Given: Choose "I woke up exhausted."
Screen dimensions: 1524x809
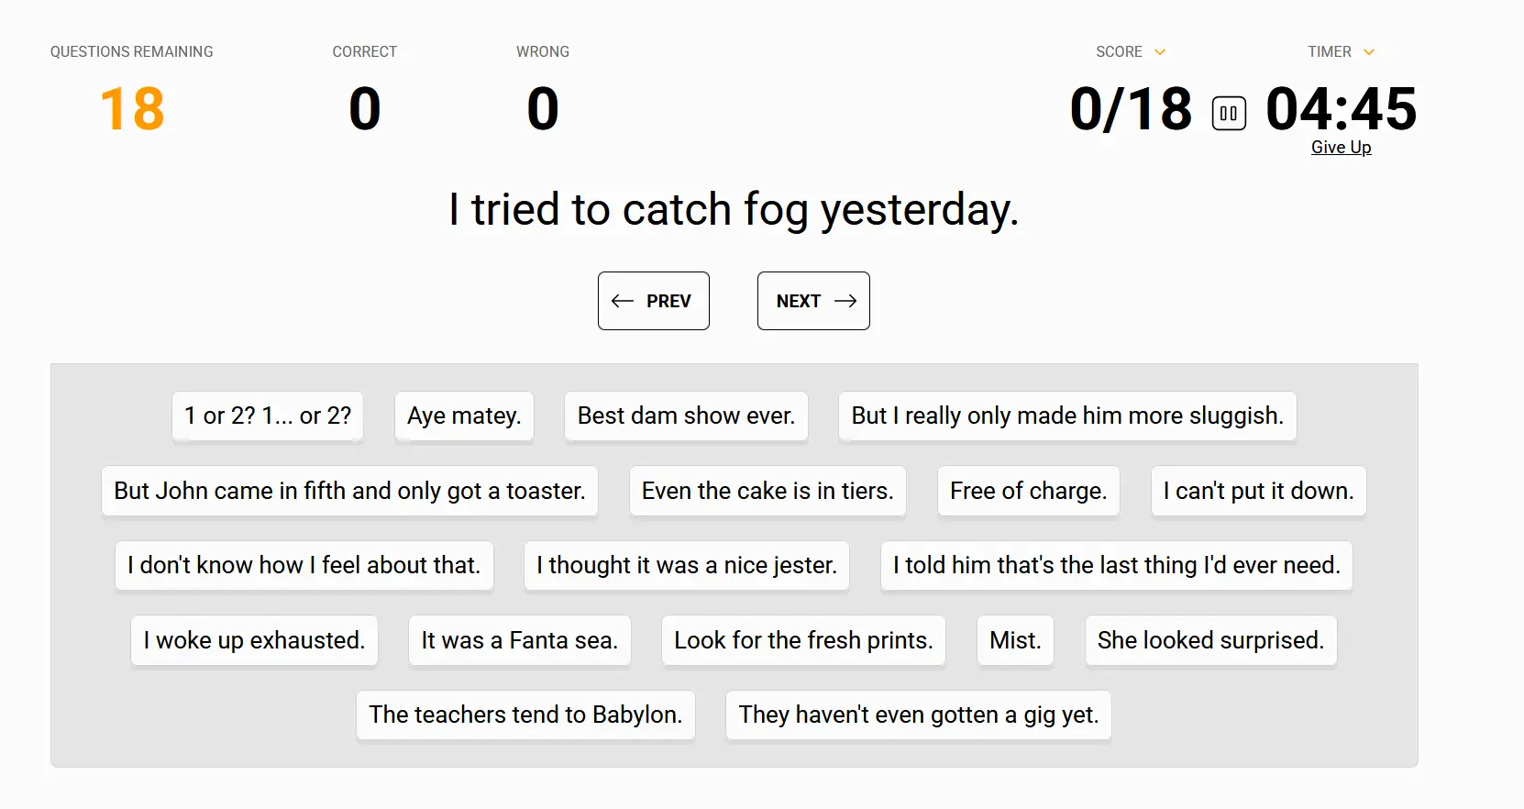Looking at the screenshot, I should 254,640.
